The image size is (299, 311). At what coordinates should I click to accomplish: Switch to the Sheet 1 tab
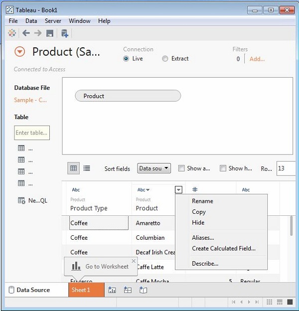[86, 290]
